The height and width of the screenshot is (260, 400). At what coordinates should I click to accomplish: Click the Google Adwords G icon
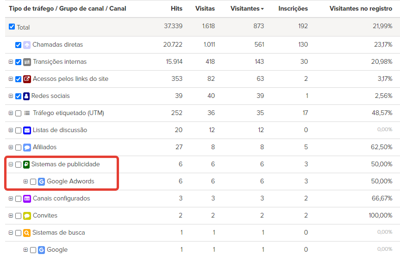(x=41, y=181)
